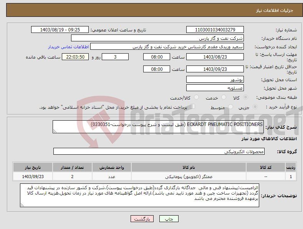Click the واحد شمارش column header
This screenshot has height=229, width=303.
[112, 167]
